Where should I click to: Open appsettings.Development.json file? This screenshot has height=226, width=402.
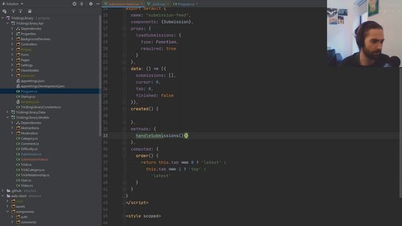43,86
